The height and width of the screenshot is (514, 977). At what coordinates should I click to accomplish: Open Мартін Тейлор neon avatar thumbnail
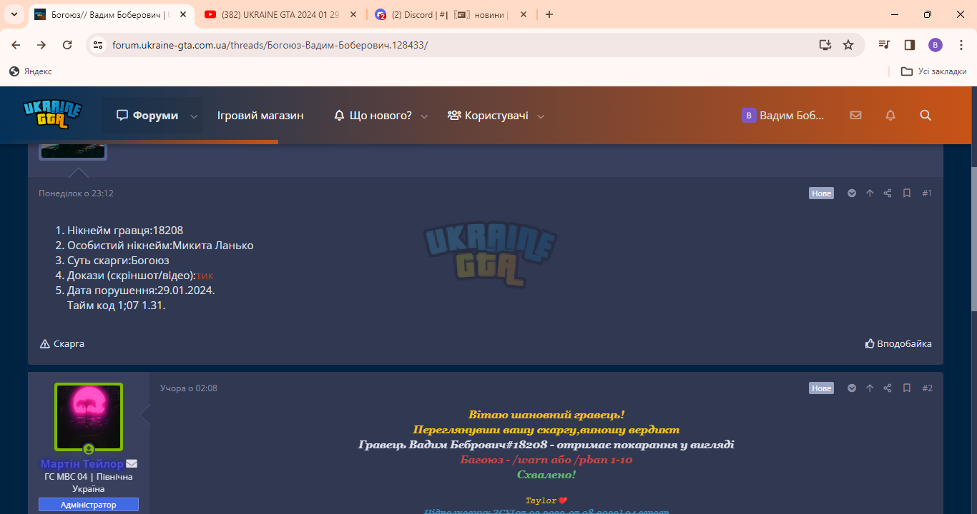pyautogui.click(x=89, y=418)
